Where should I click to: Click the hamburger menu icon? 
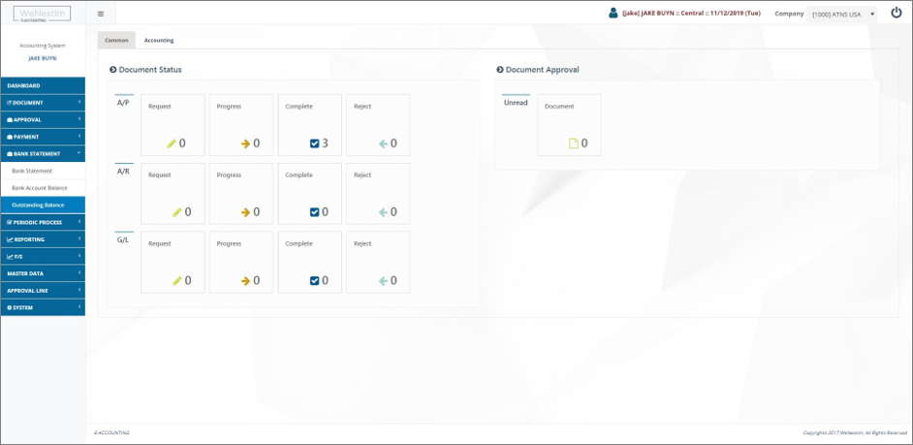coord(101,14)
